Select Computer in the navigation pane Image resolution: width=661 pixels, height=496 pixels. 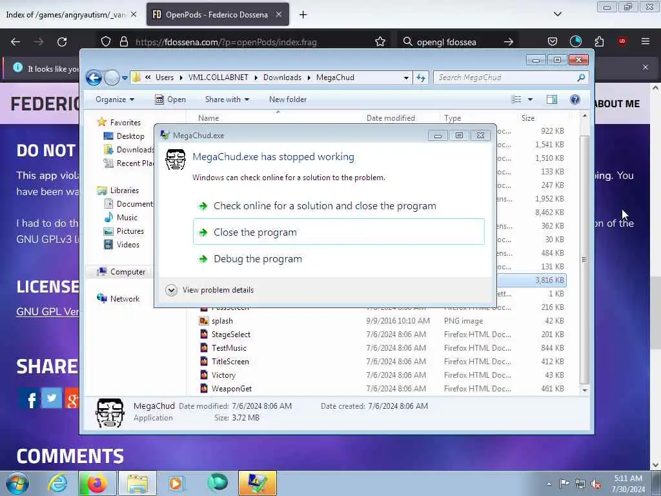click(x=128, y=272)
